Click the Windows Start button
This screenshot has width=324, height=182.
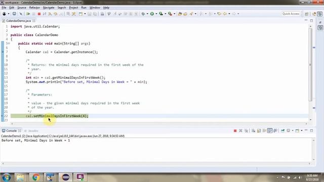(6, 177)
